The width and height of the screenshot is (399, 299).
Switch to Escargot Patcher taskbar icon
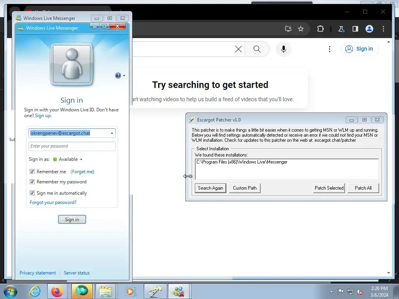click(x=155, y=291)
